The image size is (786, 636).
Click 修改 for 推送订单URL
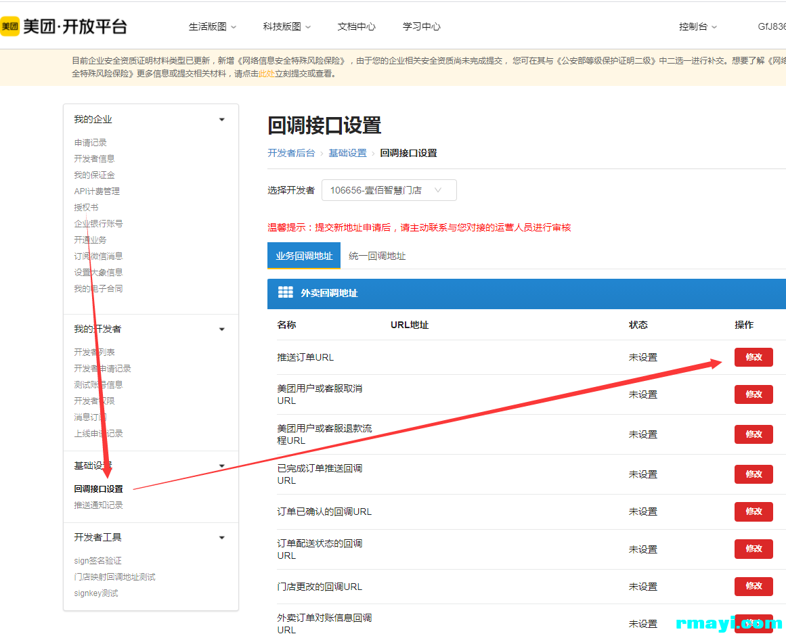tap(754, 357)
